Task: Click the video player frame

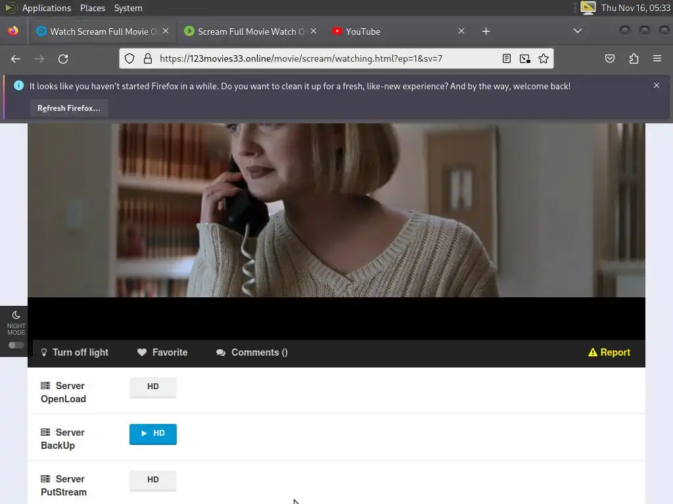Action: (x=336, y=232)
